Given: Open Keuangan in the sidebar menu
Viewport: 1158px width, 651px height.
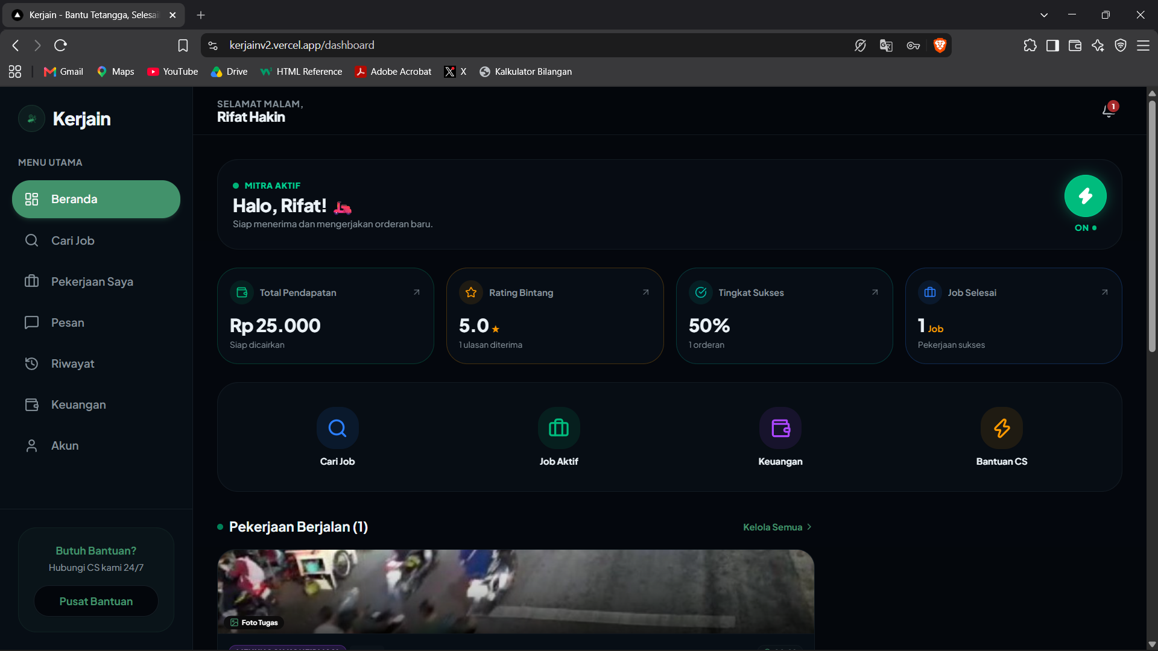Looking at the screenshot, I should 96,404.
